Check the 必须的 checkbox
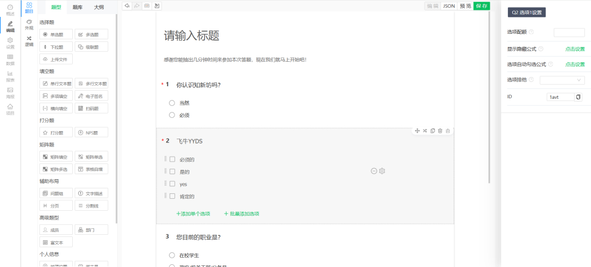 click(x=172, y=159)
